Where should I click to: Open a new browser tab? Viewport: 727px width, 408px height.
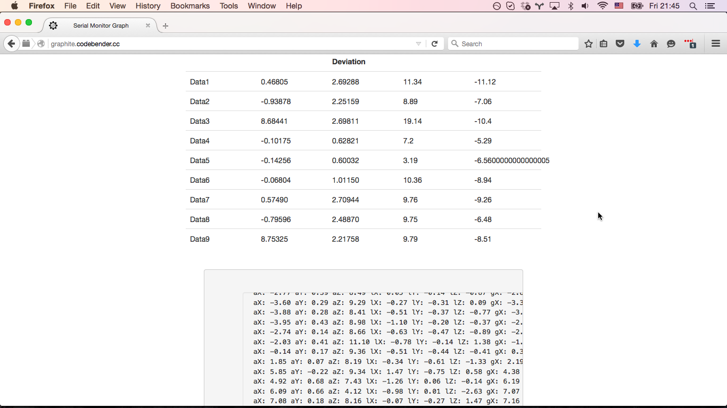point(165,25)
